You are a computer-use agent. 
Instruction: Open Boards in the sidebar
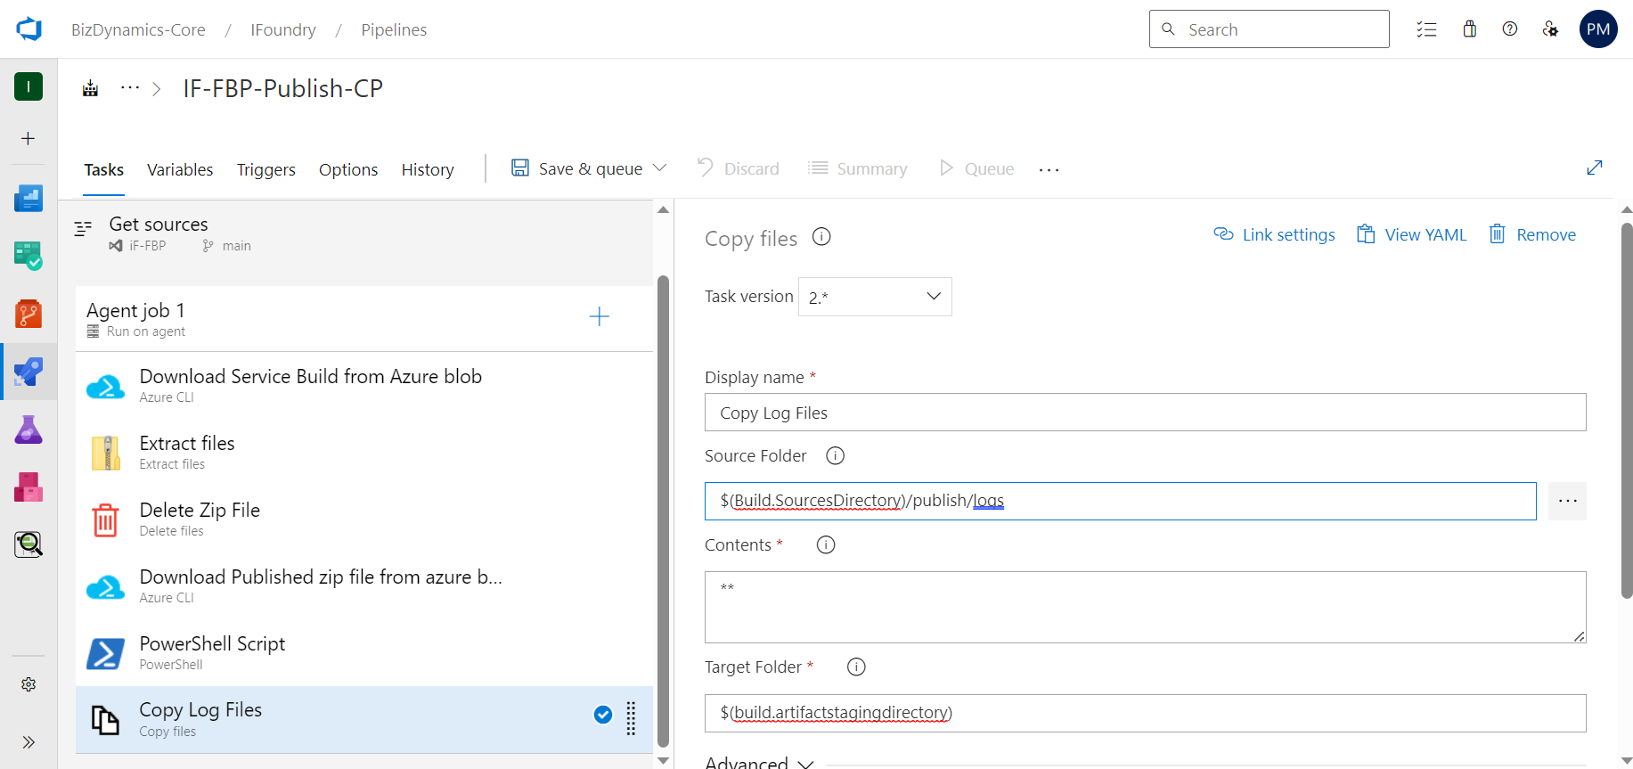pyautogui.click(x=29, y=198)
